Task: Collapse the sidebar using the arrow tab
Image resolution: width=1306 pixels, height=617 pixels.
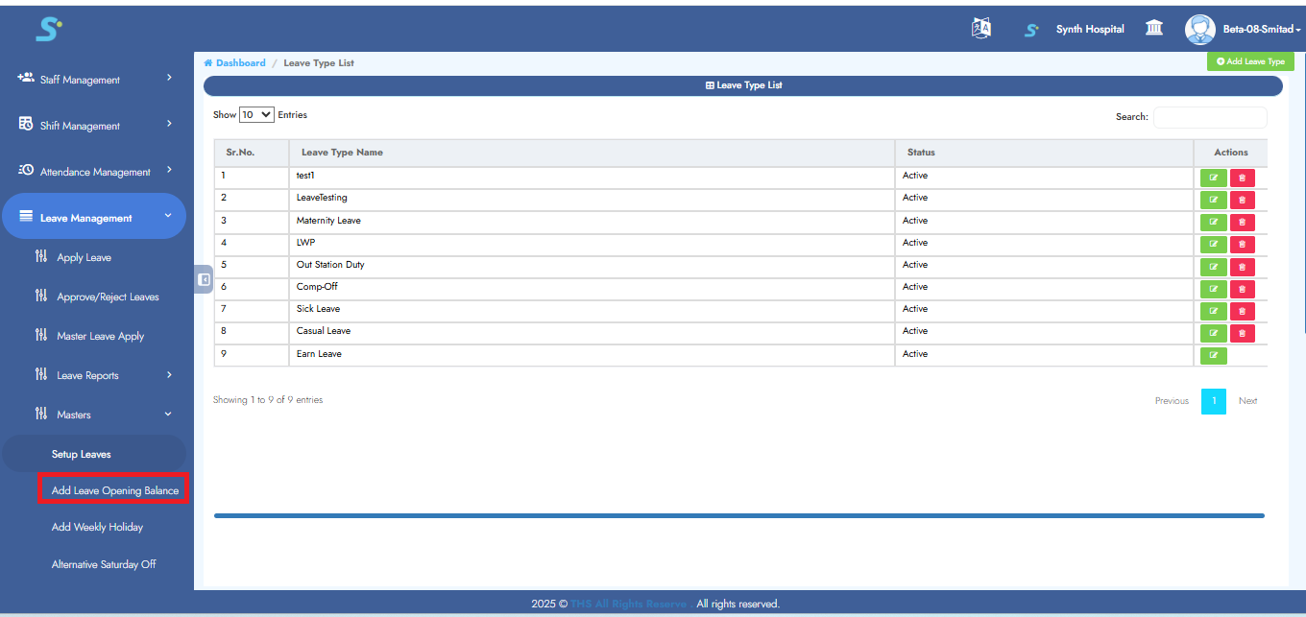Action: pos(203,279)
